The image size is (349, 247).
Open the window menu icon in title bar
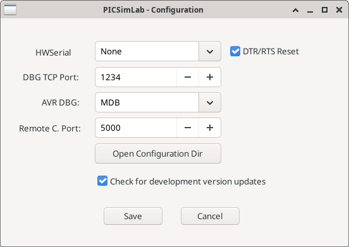[x=10, y=9]
